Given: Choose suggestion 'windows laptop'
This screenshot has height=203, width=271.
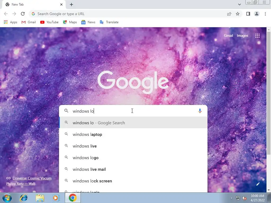Looking at the screenshot, I should point(133,134).
